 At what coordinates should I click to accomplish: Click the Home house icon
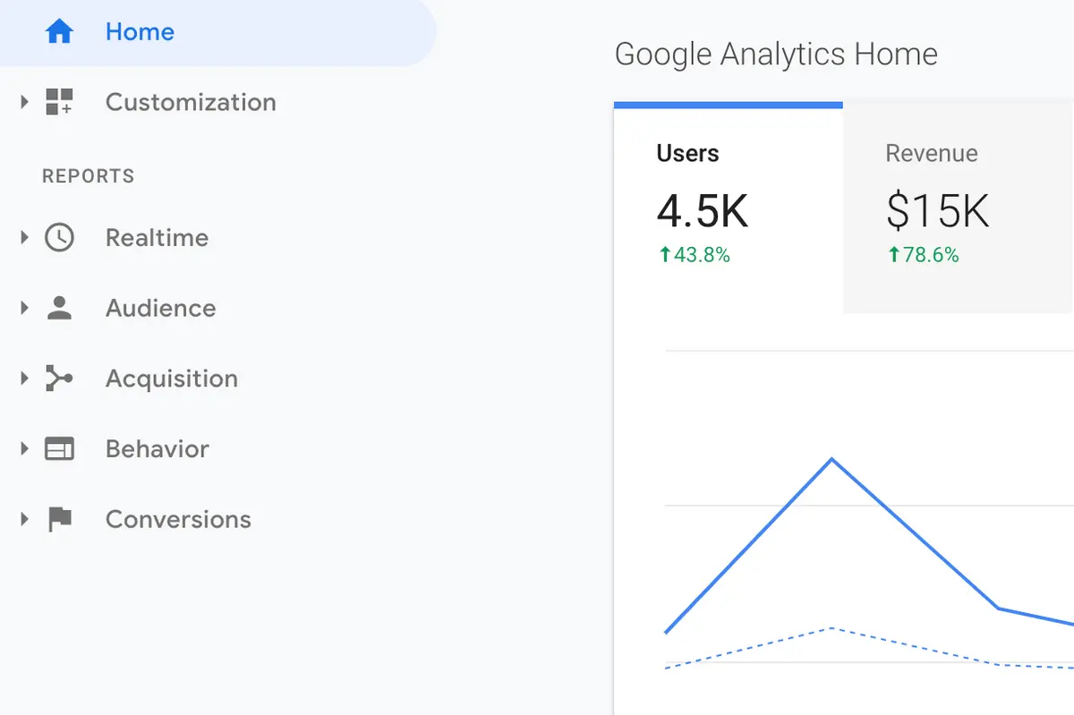coord(59,32)
